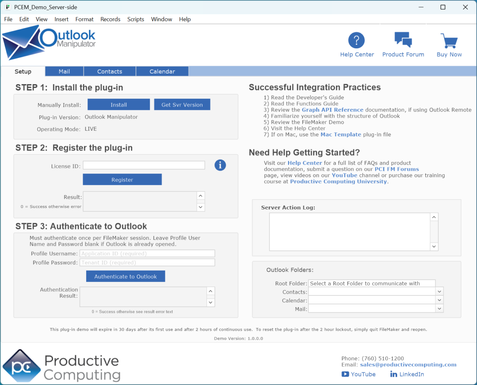
Task: Click the Result box scroll down arrow
Action: (201, 207)
